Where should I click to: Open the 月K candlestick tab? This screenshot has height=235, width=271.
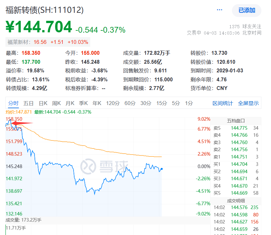(x=70, y=103)
